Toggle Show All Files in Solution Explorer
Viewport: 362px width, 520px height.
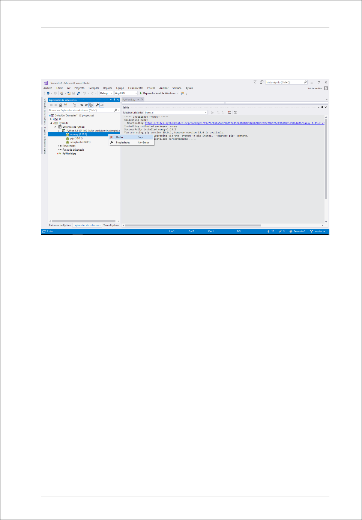[x=91, y=105]
